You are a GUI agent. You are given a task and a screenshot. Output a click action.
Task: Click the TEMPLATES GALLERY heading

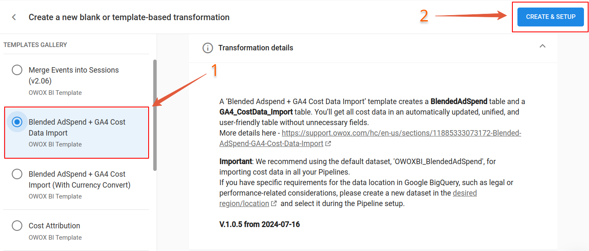35,45
